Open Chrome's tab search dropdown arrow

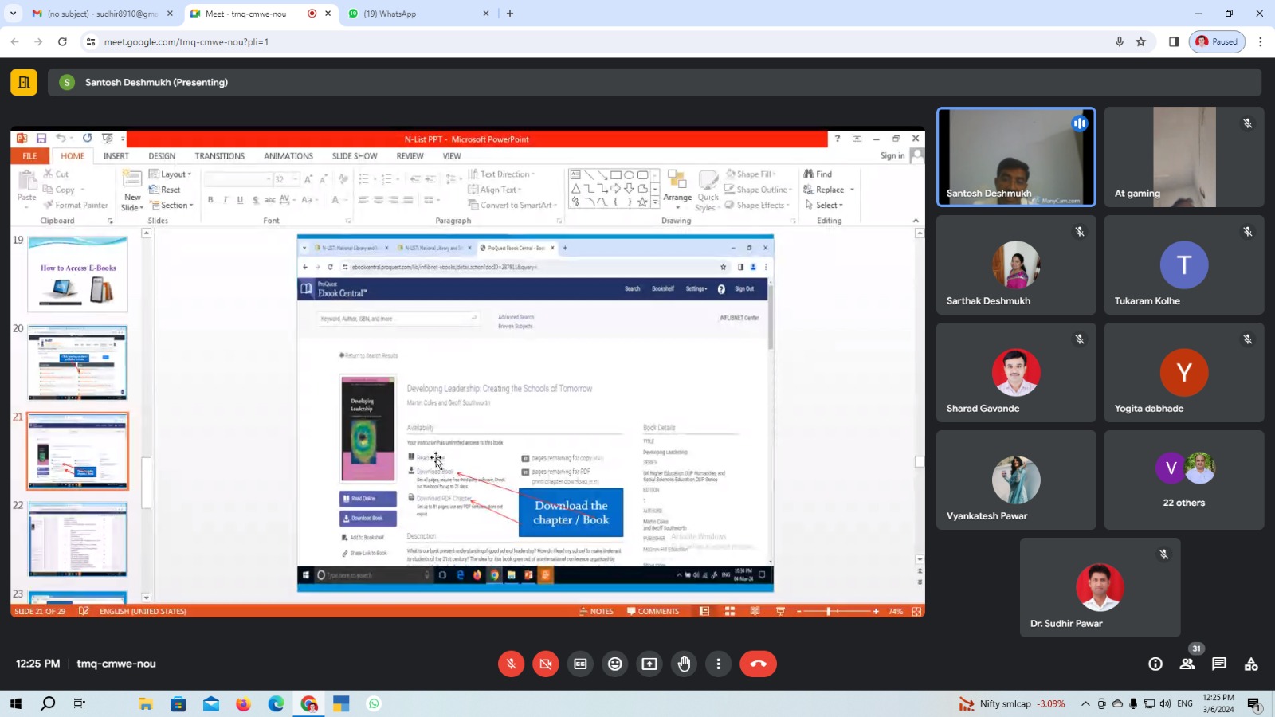coord(13,14)
